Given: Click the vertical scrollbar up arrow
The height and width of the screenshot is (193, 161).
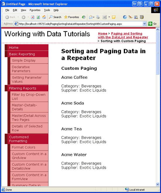Looking at the screenshot, I should pyautogui.click(x=157, y=29).
